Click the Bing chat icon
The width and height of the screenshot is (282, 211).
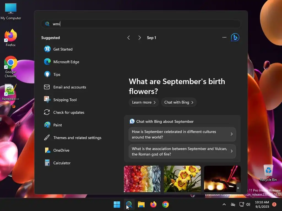pos(235,37)
